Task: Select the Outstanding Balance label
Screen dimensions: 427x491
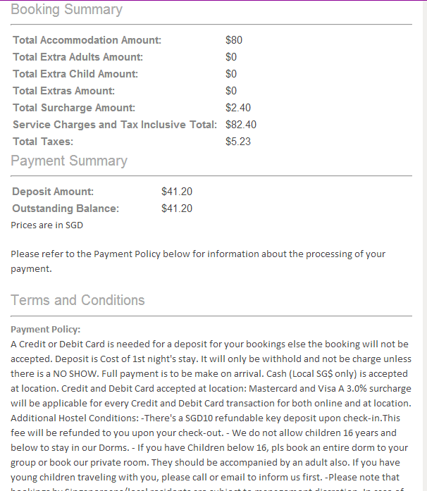Action: point(66,209)
